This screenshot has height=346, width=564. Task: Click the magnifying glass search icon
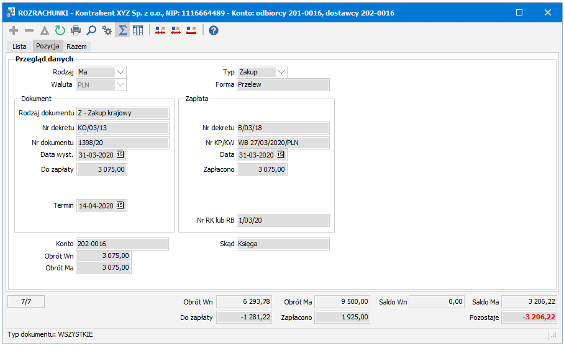pos(91,30)
